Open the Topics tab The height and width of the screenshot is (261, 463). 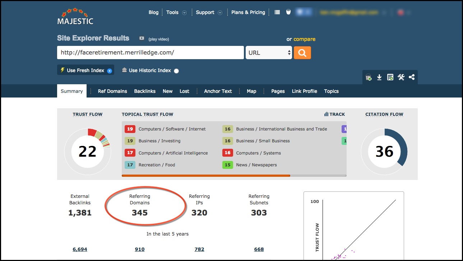point(331,91)
